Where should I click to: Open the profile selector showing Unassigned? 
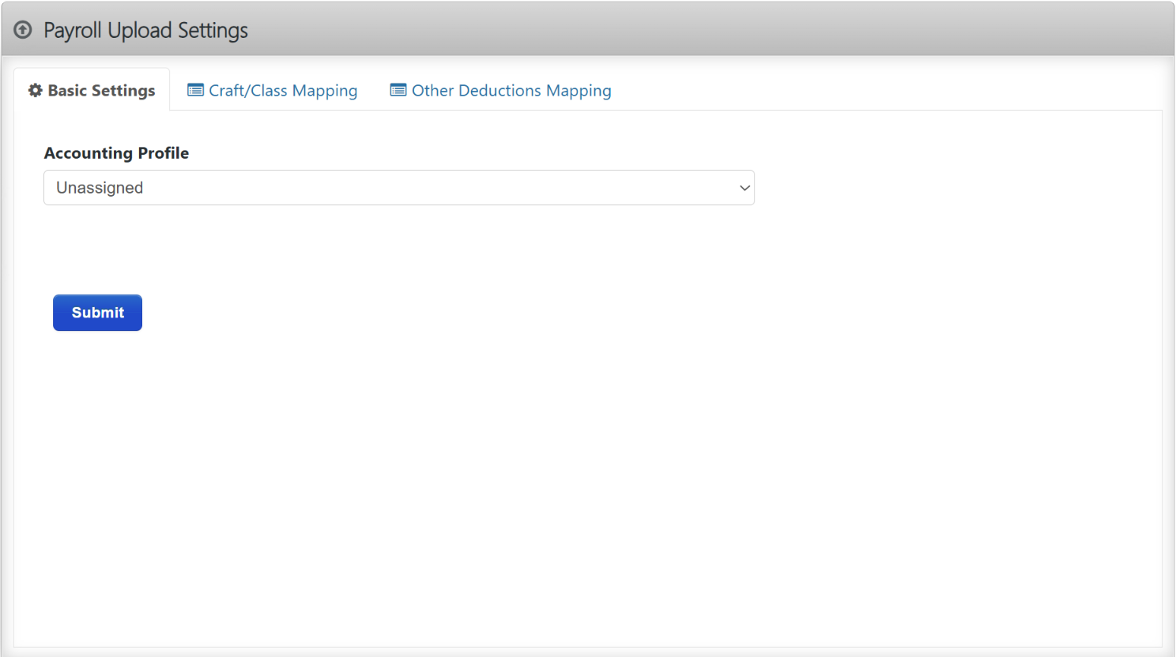[399, 187]
